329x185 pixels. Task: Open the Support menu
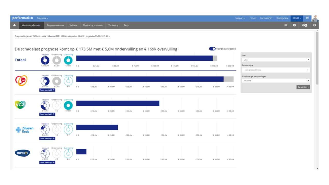(240, 18)
